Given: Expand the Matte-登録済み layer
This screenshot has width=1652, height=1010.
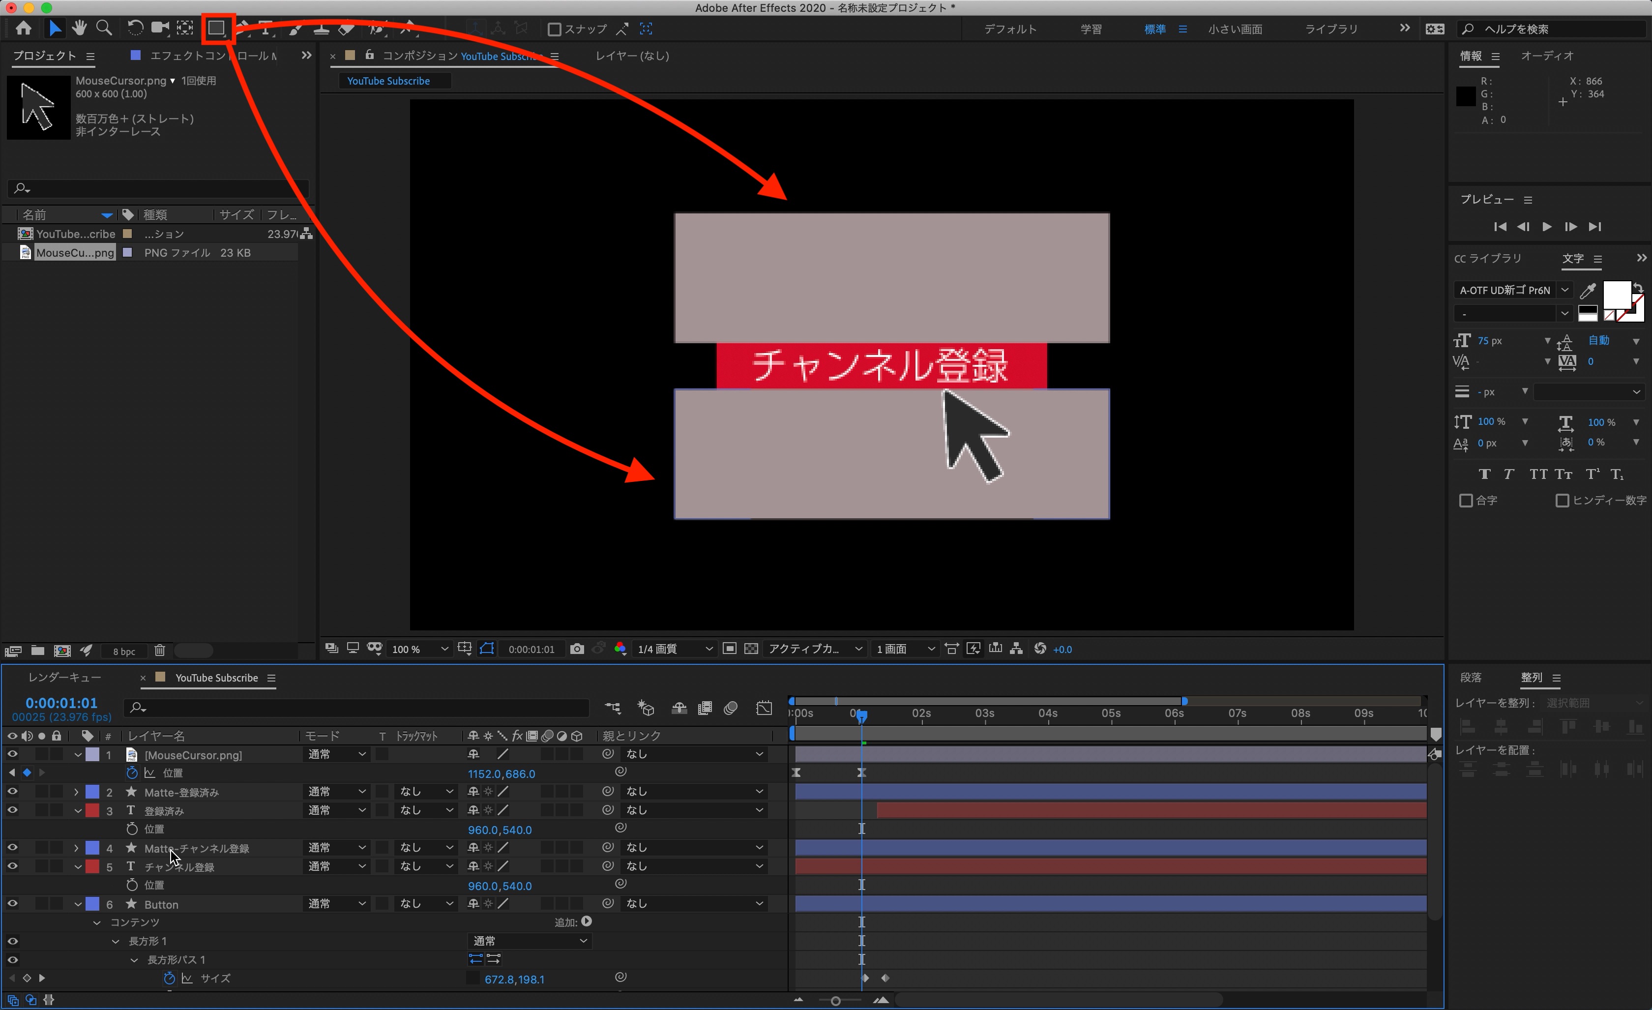Looking at the screenshot, I should (x=76, y=792).
